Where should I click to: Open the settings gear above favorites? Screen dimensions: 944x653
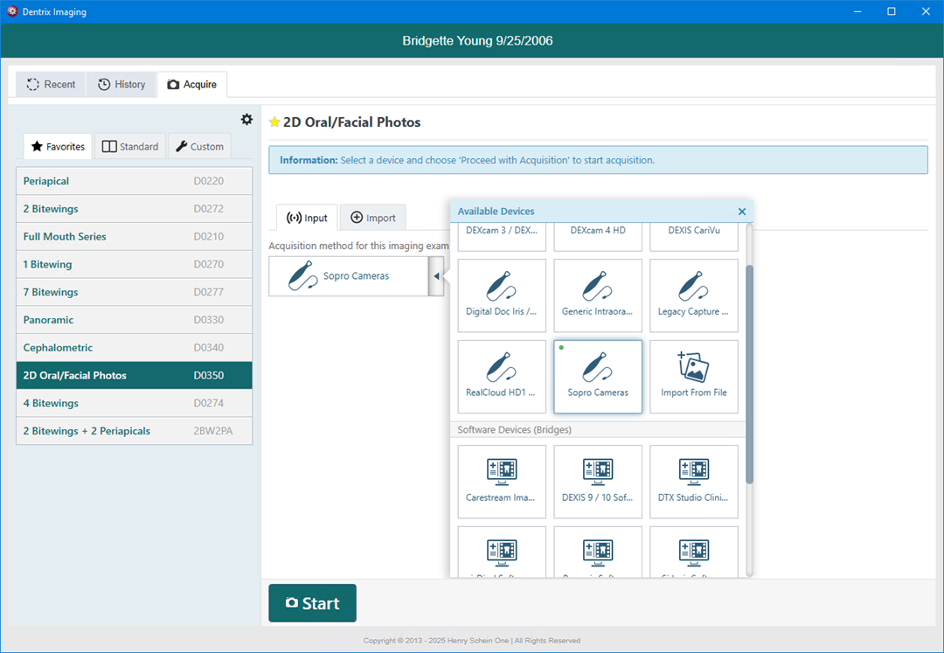coord(246,120)
